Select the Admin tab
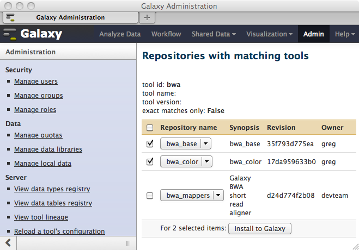 tap(313, 34)
